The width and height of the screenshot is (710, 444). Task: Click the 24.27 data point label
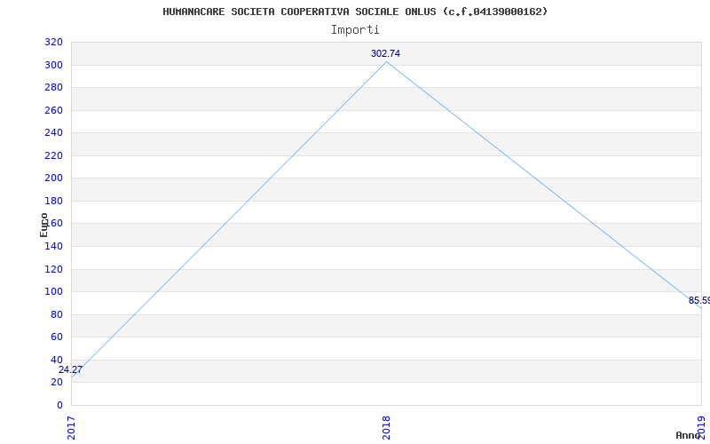click(x=70, y=369)
